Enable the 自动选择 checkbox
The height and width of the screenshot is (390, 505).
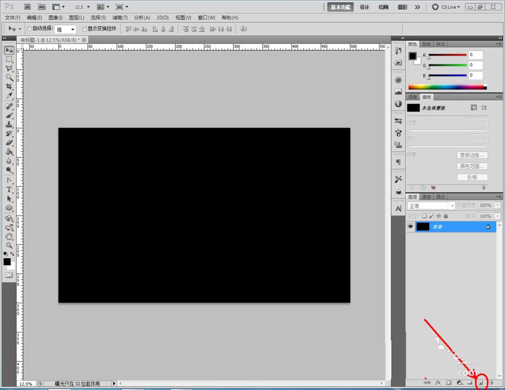(x=29, y=29)
